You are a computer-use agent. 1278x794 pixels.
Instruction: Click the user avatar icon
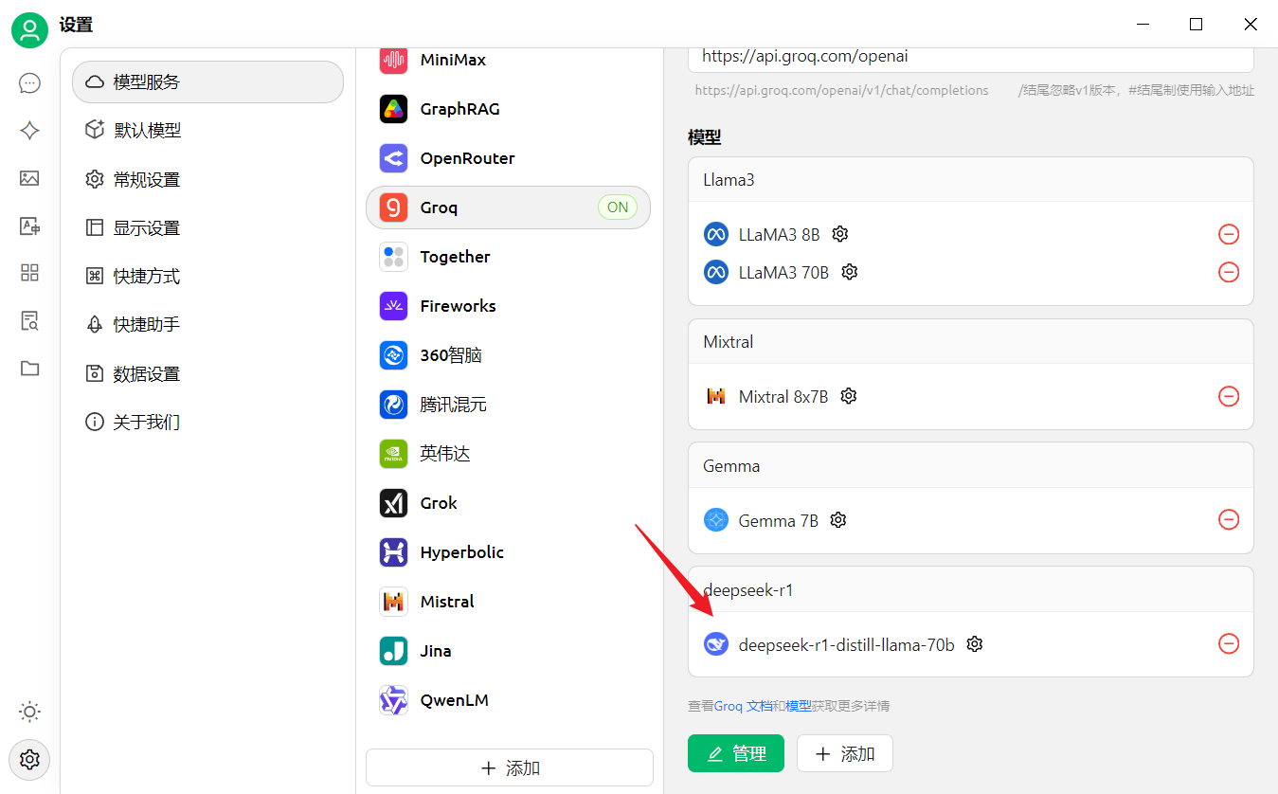point(29,30)
